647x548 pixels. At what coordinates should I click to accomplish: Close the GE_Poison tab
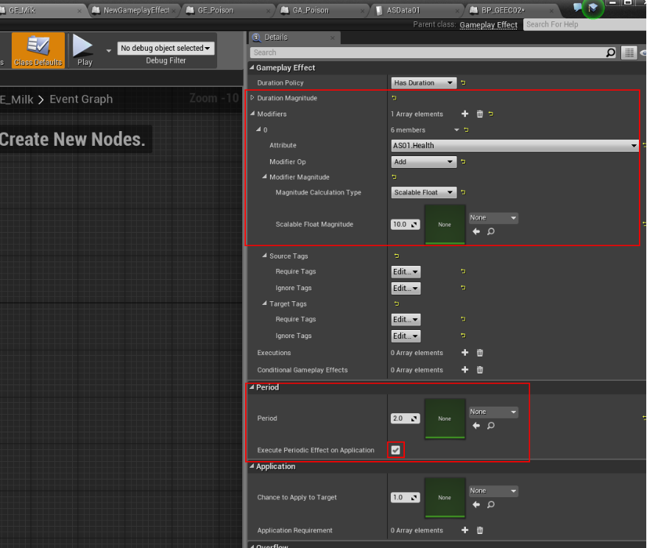click(x=268, y=11)
